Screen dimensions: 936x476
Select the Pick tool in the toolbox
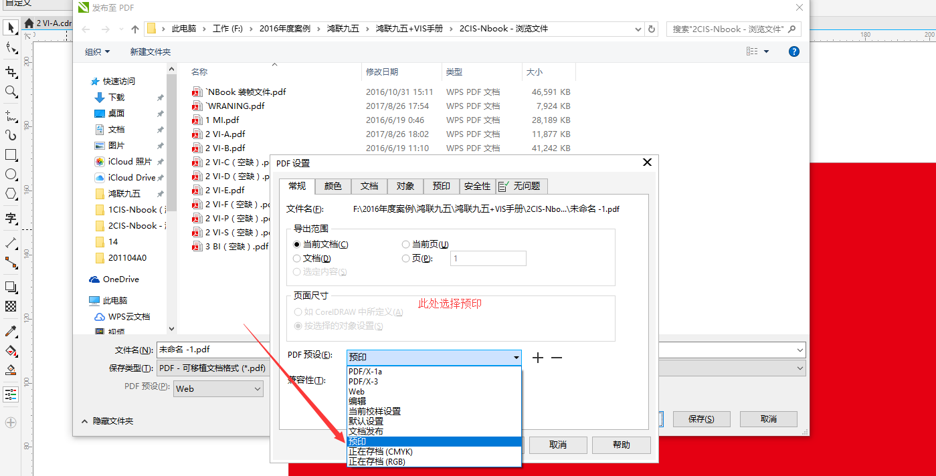tap(11, 27)
